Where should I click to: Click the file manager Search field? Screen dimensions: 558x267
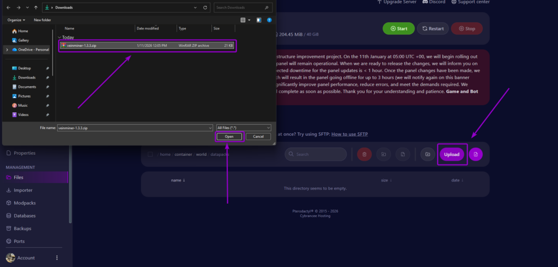tap(316, 154)
